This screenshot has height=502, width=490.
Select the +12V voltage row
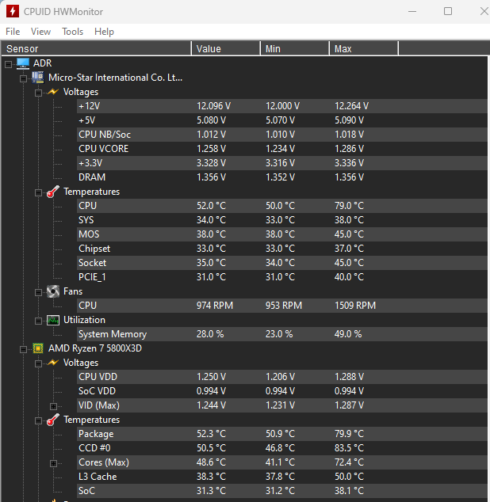point(282,106)
